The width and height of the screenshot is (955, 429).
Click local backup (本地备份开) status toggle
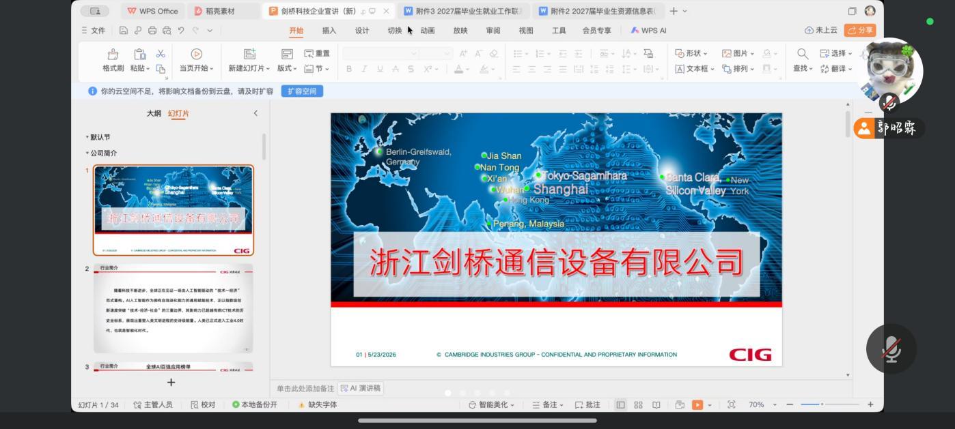point(255,404)
